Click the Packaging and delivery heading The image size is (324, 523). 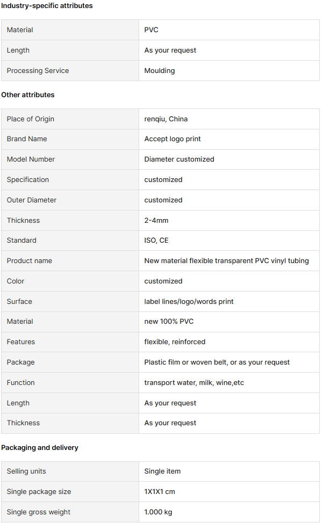pyautogui.click(x=40, y=448)
